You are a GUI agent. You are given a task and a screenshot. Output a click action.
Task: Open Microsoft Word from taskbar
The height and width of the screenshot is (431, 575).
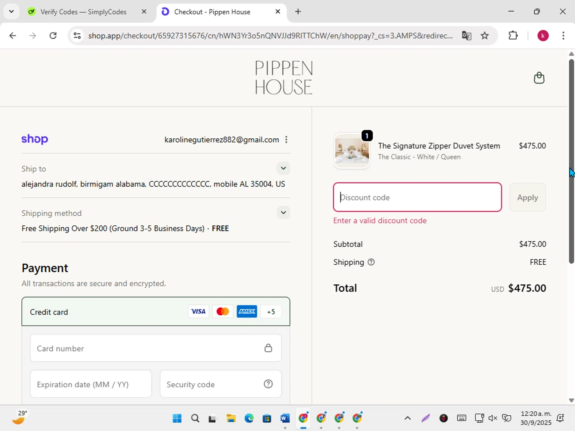tap(285, 418)
